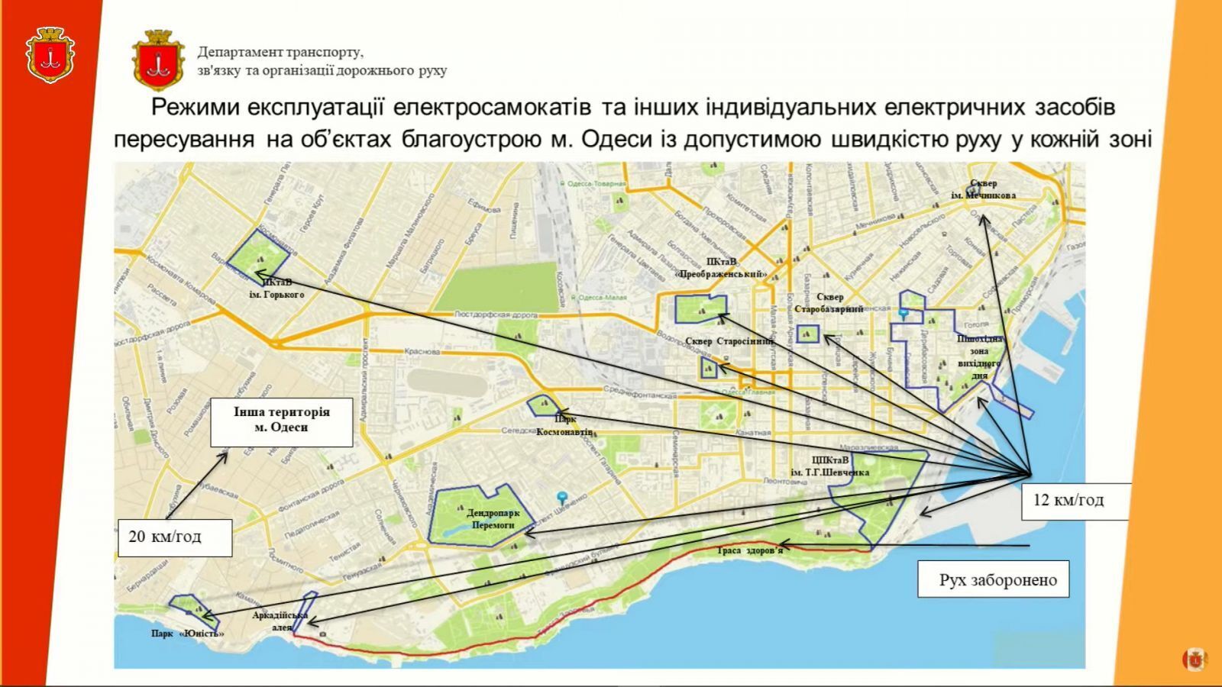Click the Преображенський park outlined zone
This screenshot has height=687, width=1222.
[701, 308]
